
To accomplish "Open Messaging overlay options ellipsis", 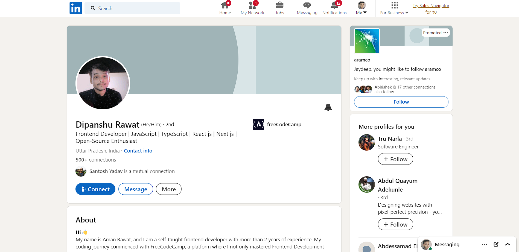I will (x=484, y=244).
